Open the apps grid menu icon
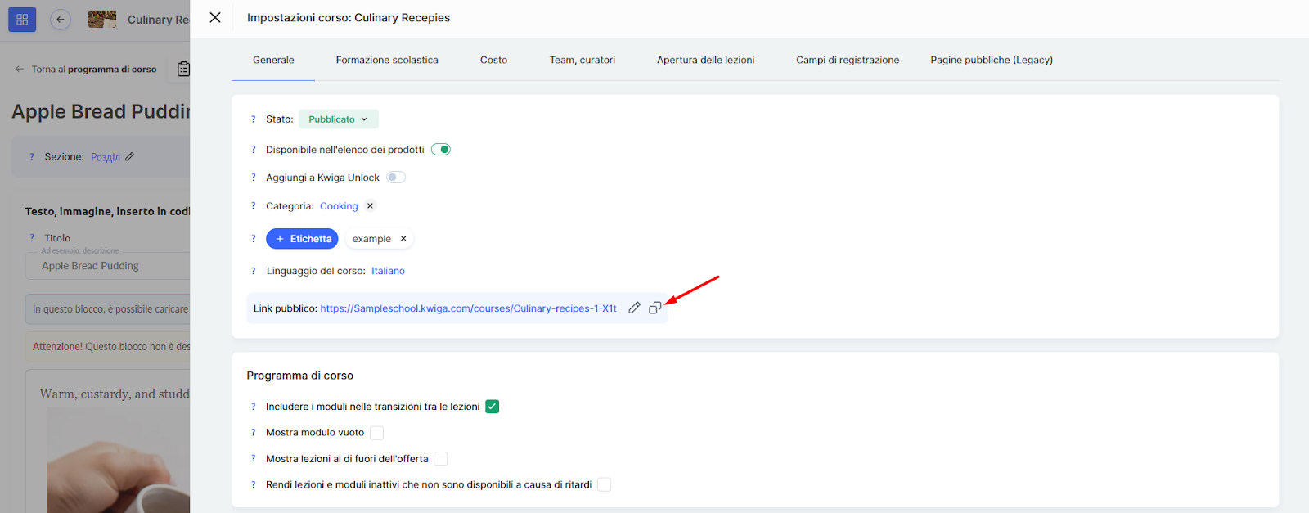This screenshot has height=513, width=1309. [22, 20]
